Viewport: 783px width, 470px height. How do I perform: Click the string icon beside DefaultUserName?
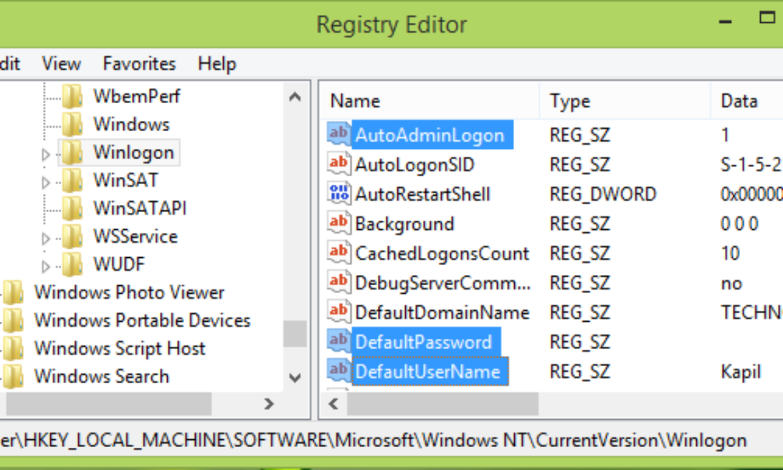tap(338, 370)
